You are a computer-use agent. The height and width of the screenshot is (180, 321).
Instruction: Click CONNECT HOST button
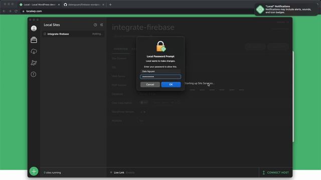click(x=275, y=172)
